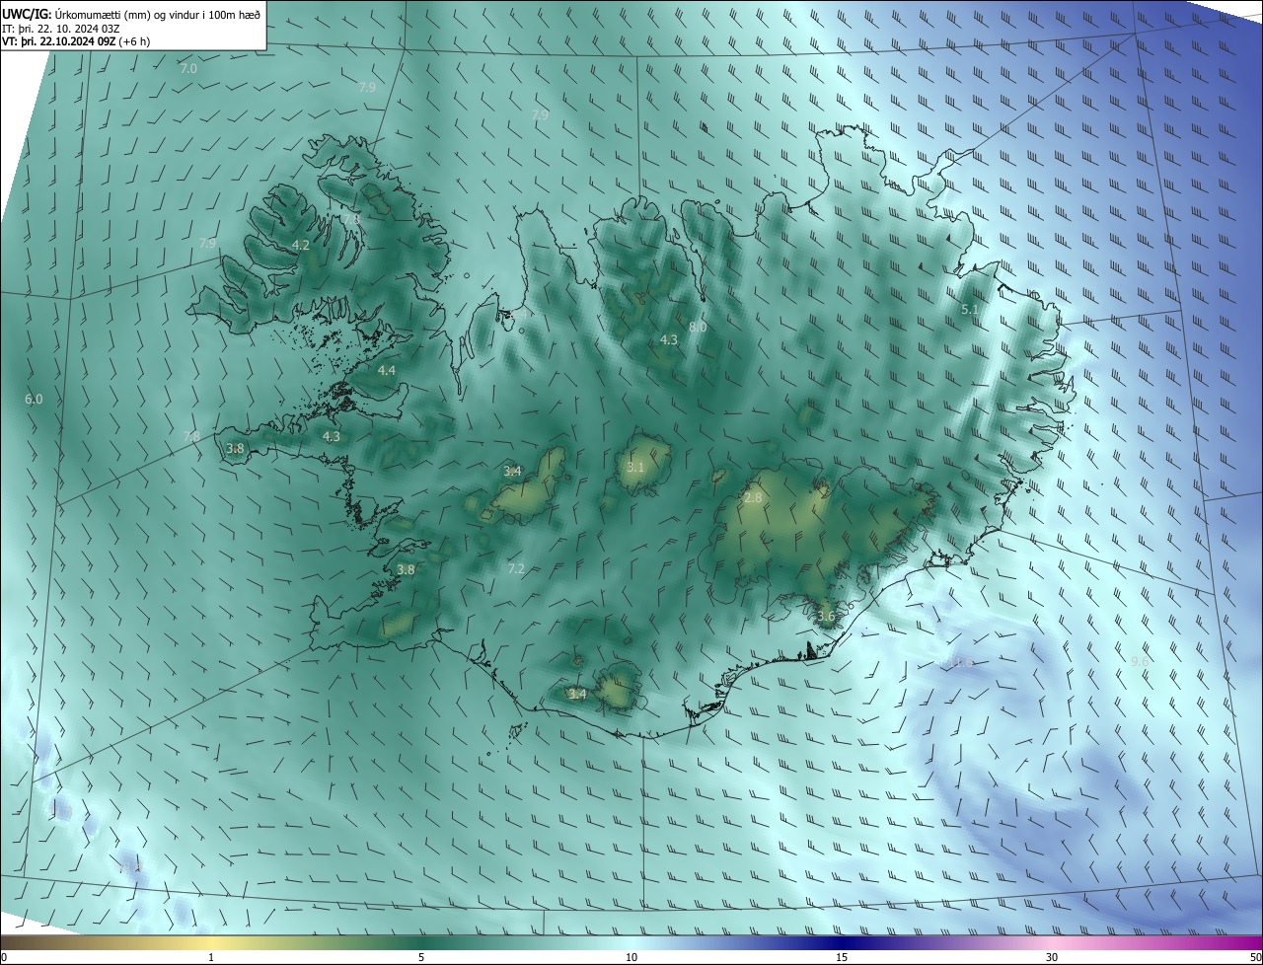
Task: Click the 4.4 value on the map
Action: [x=387, y=370]
